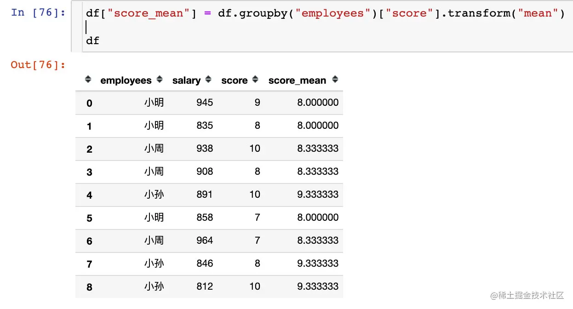Select the score_mean column header text
Screen dimensions: 573x309
pyautogui.click(x=297, y=80)
